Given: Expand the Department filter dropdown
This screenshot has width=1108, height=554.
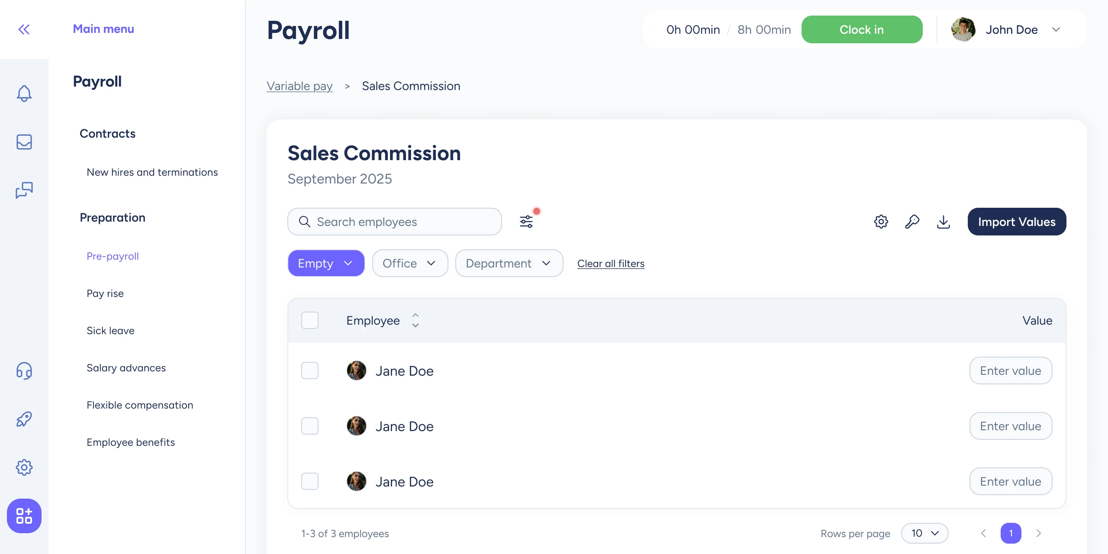Looking at the screenshot, I should [509, 263].
